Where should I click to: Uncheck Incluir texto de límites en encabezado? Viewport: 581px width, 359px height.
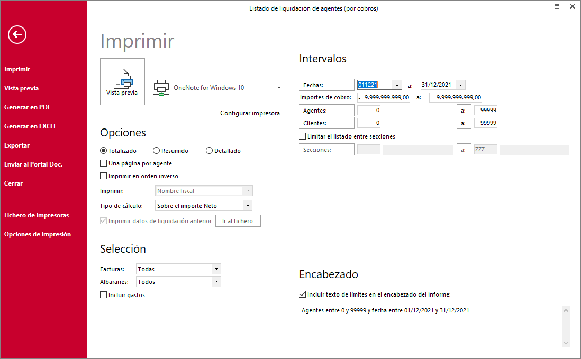[x=302, y=294]
